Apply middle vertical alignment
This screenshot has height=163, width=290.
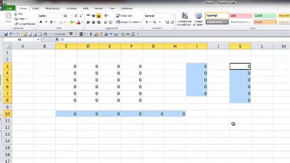tap(93, 16)
